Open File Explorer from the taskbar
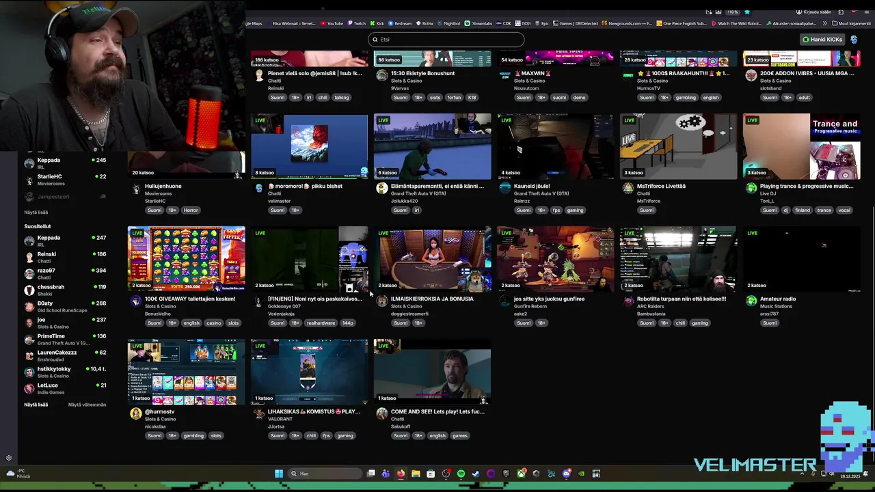Viewport: 875px width, 492px height. (x=416, y=474)
